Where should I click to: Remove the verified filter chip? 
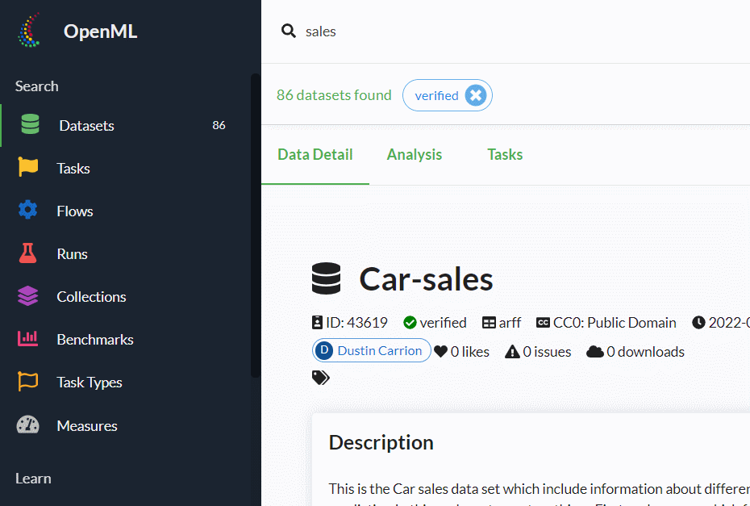(x=476, y=95)
